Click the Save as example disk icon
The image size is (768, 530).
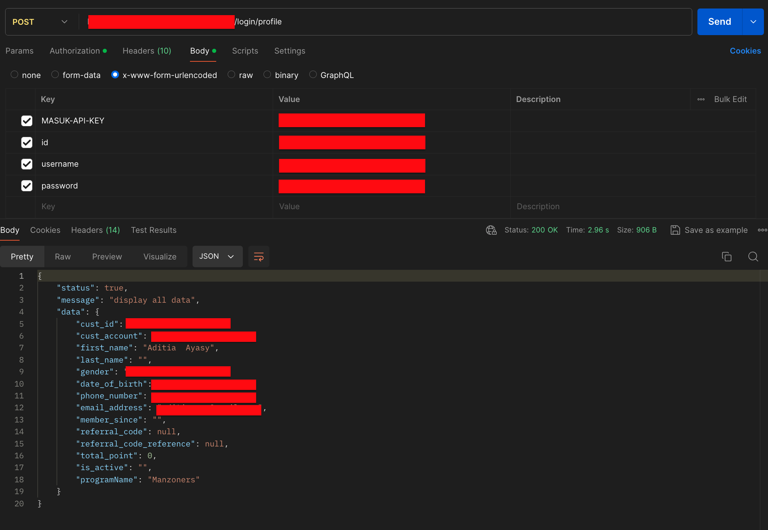click(x=675, y=230)
